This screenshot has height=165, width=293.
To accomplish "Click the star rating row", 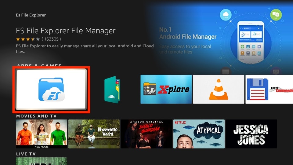I will point(28,39).
